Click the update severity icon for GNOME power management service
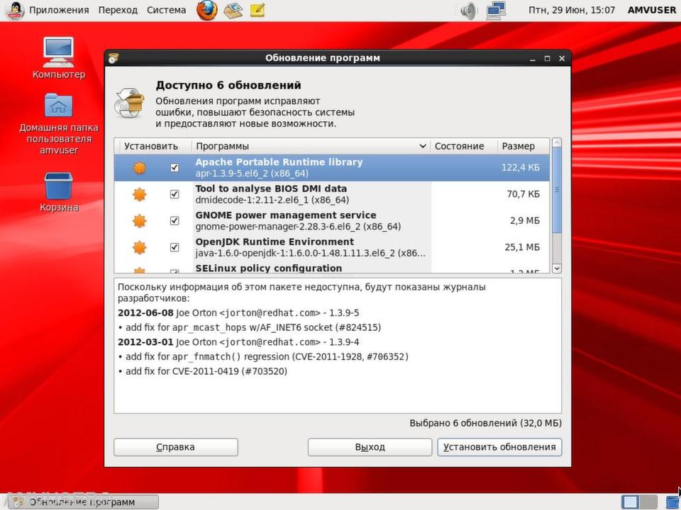The image size is (681, 510). coord(140,221)
